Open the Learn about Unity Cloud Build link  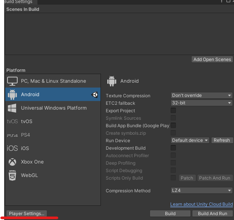click(201, 204)
